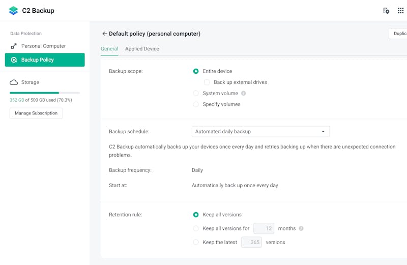Click the Backup Policy circular icon
This screenshot has height=265, width=407.
(x=14, y=60)
